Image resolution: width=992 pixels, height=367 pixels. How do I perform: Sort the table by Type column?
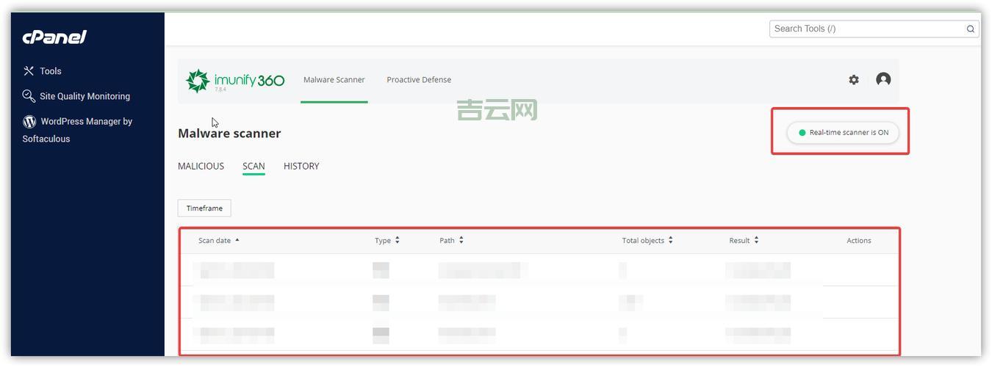387,241
